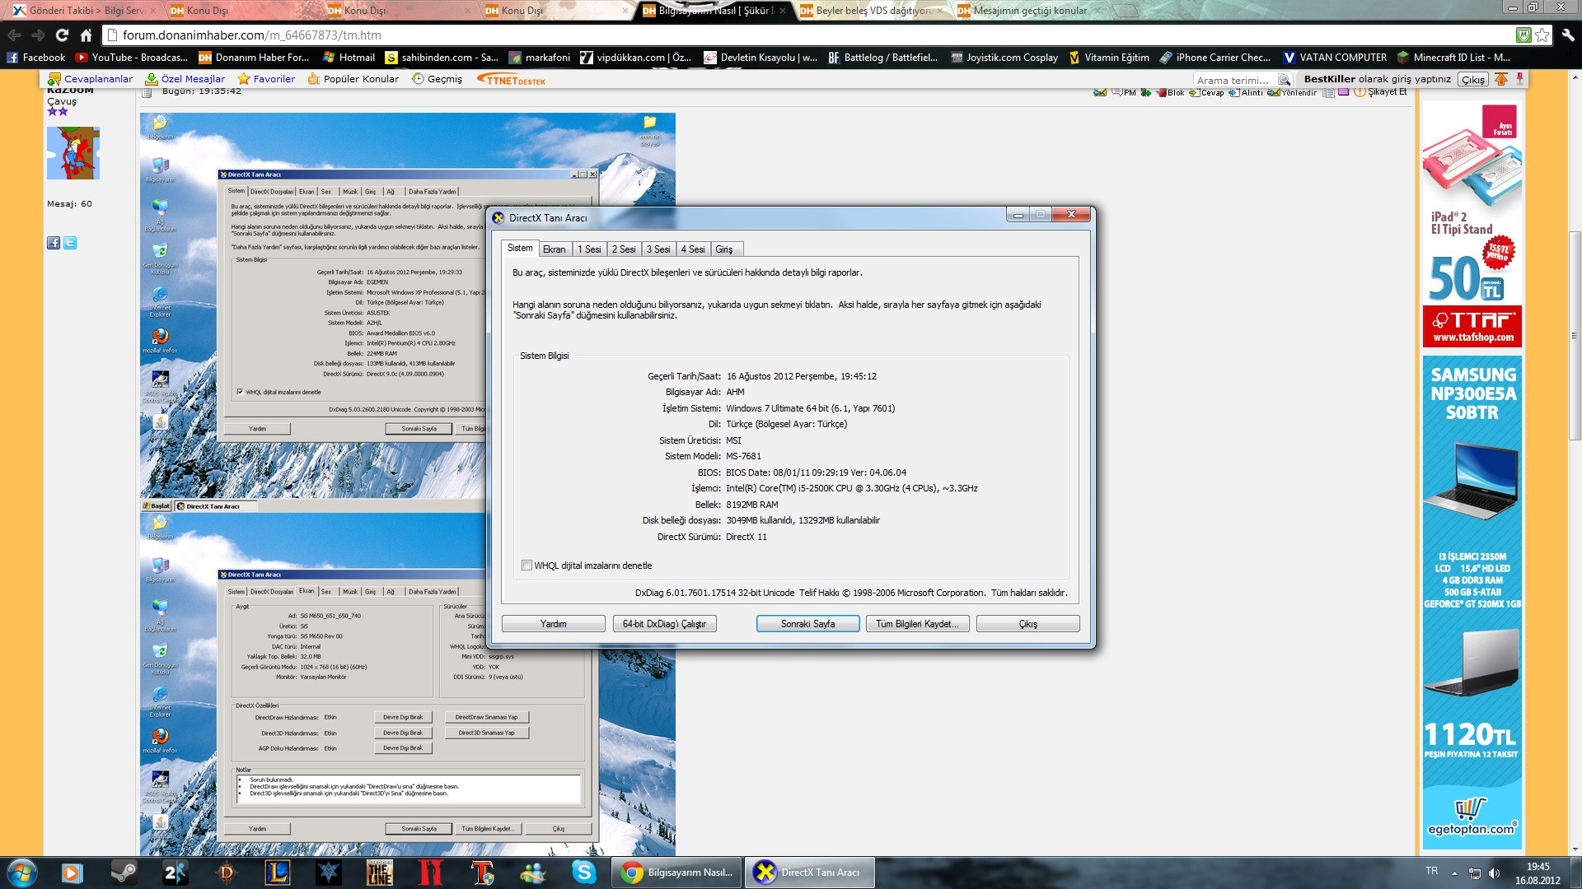Image resolution: width=1582 pixels, height=889 pixels.
Task: Click the Chrome back arrow
Action: pos(14,35)
